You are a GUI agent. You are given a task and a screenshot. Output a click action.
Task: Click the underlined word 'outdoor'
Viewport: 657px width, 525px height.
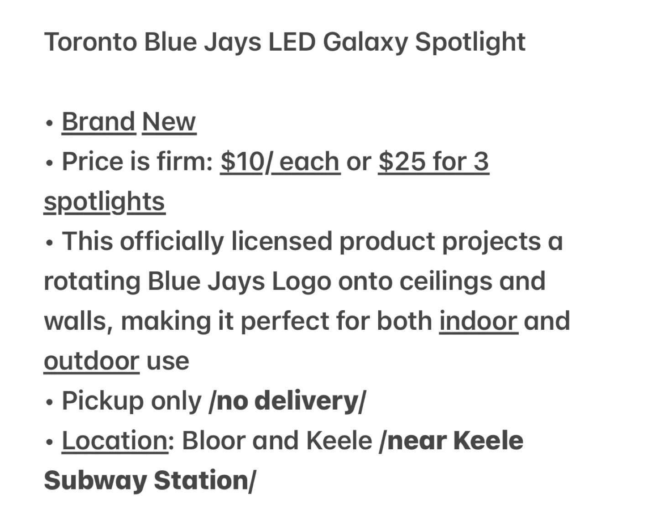(91, 361)
